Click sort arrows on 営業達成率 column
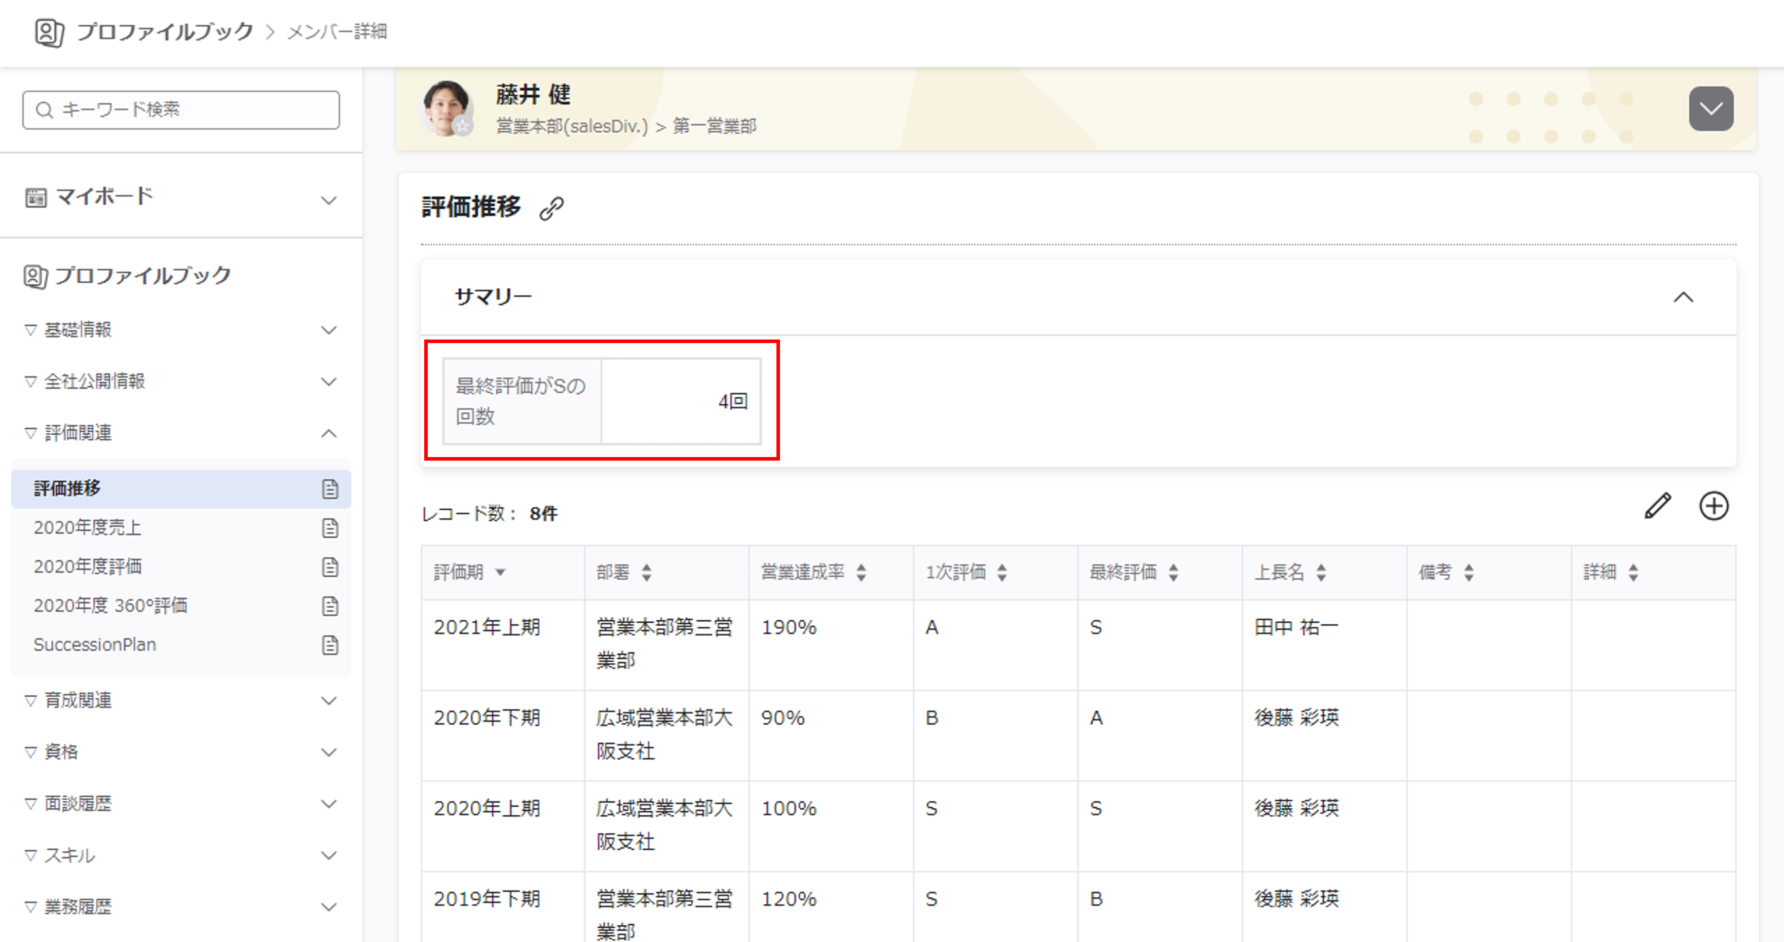 coord(861,572)
